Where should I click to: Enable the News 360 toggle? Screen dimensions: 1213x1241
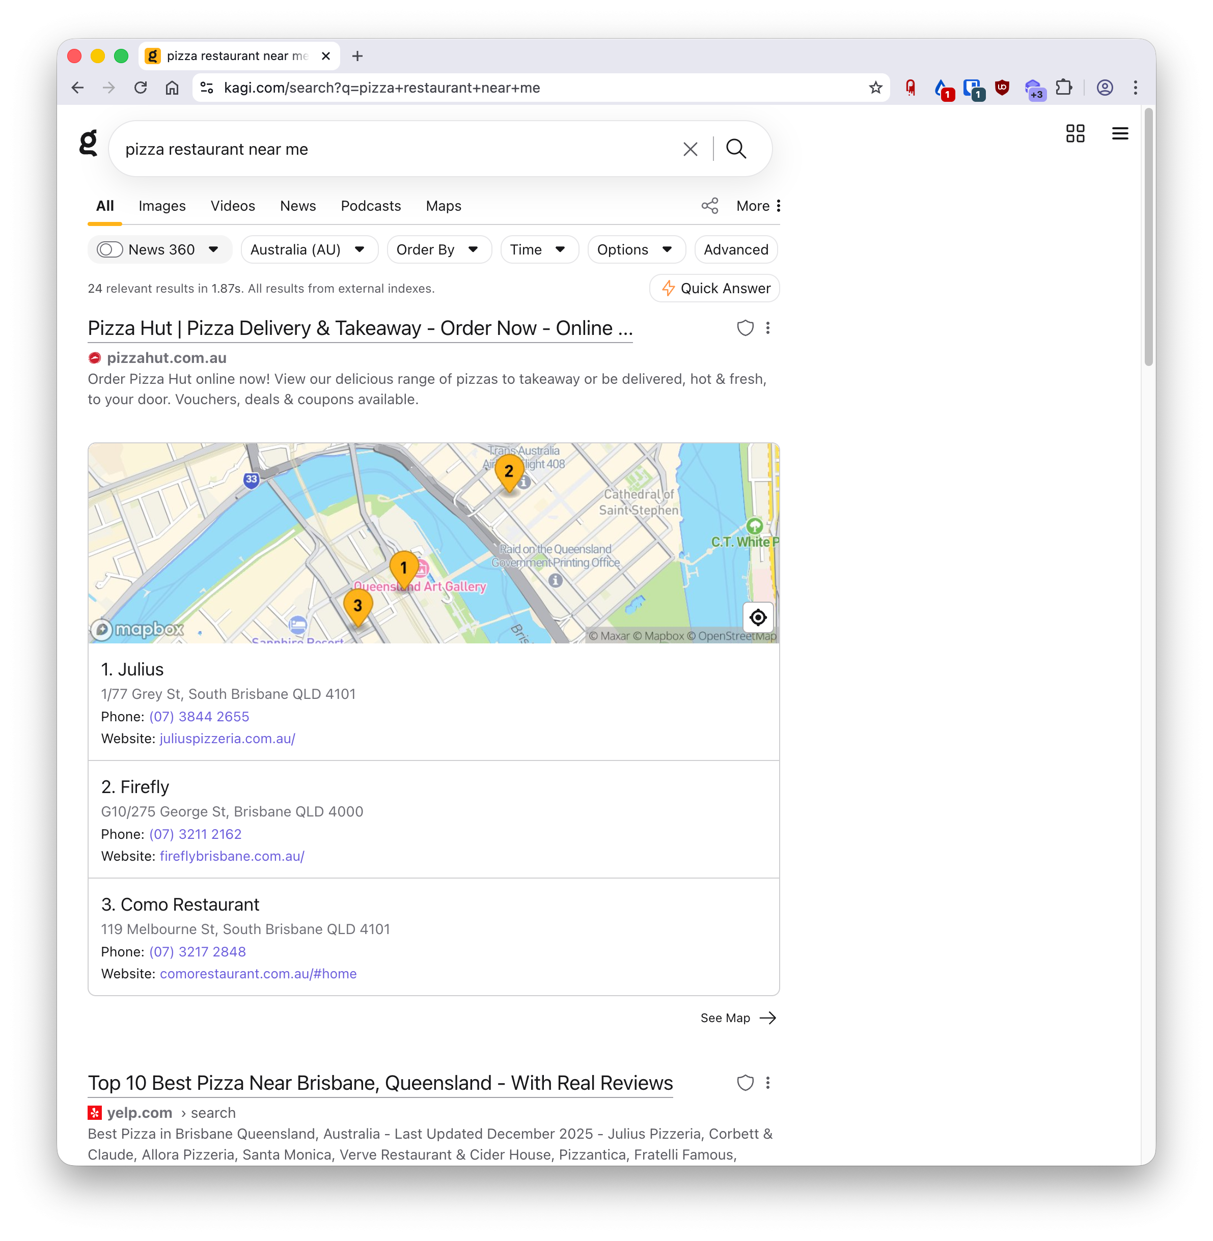pos(109,249)
